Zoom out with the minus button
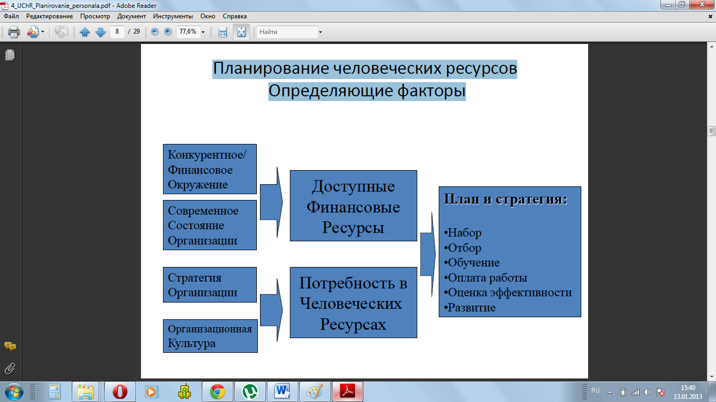The image size is (716, 402). pos(155,32)
